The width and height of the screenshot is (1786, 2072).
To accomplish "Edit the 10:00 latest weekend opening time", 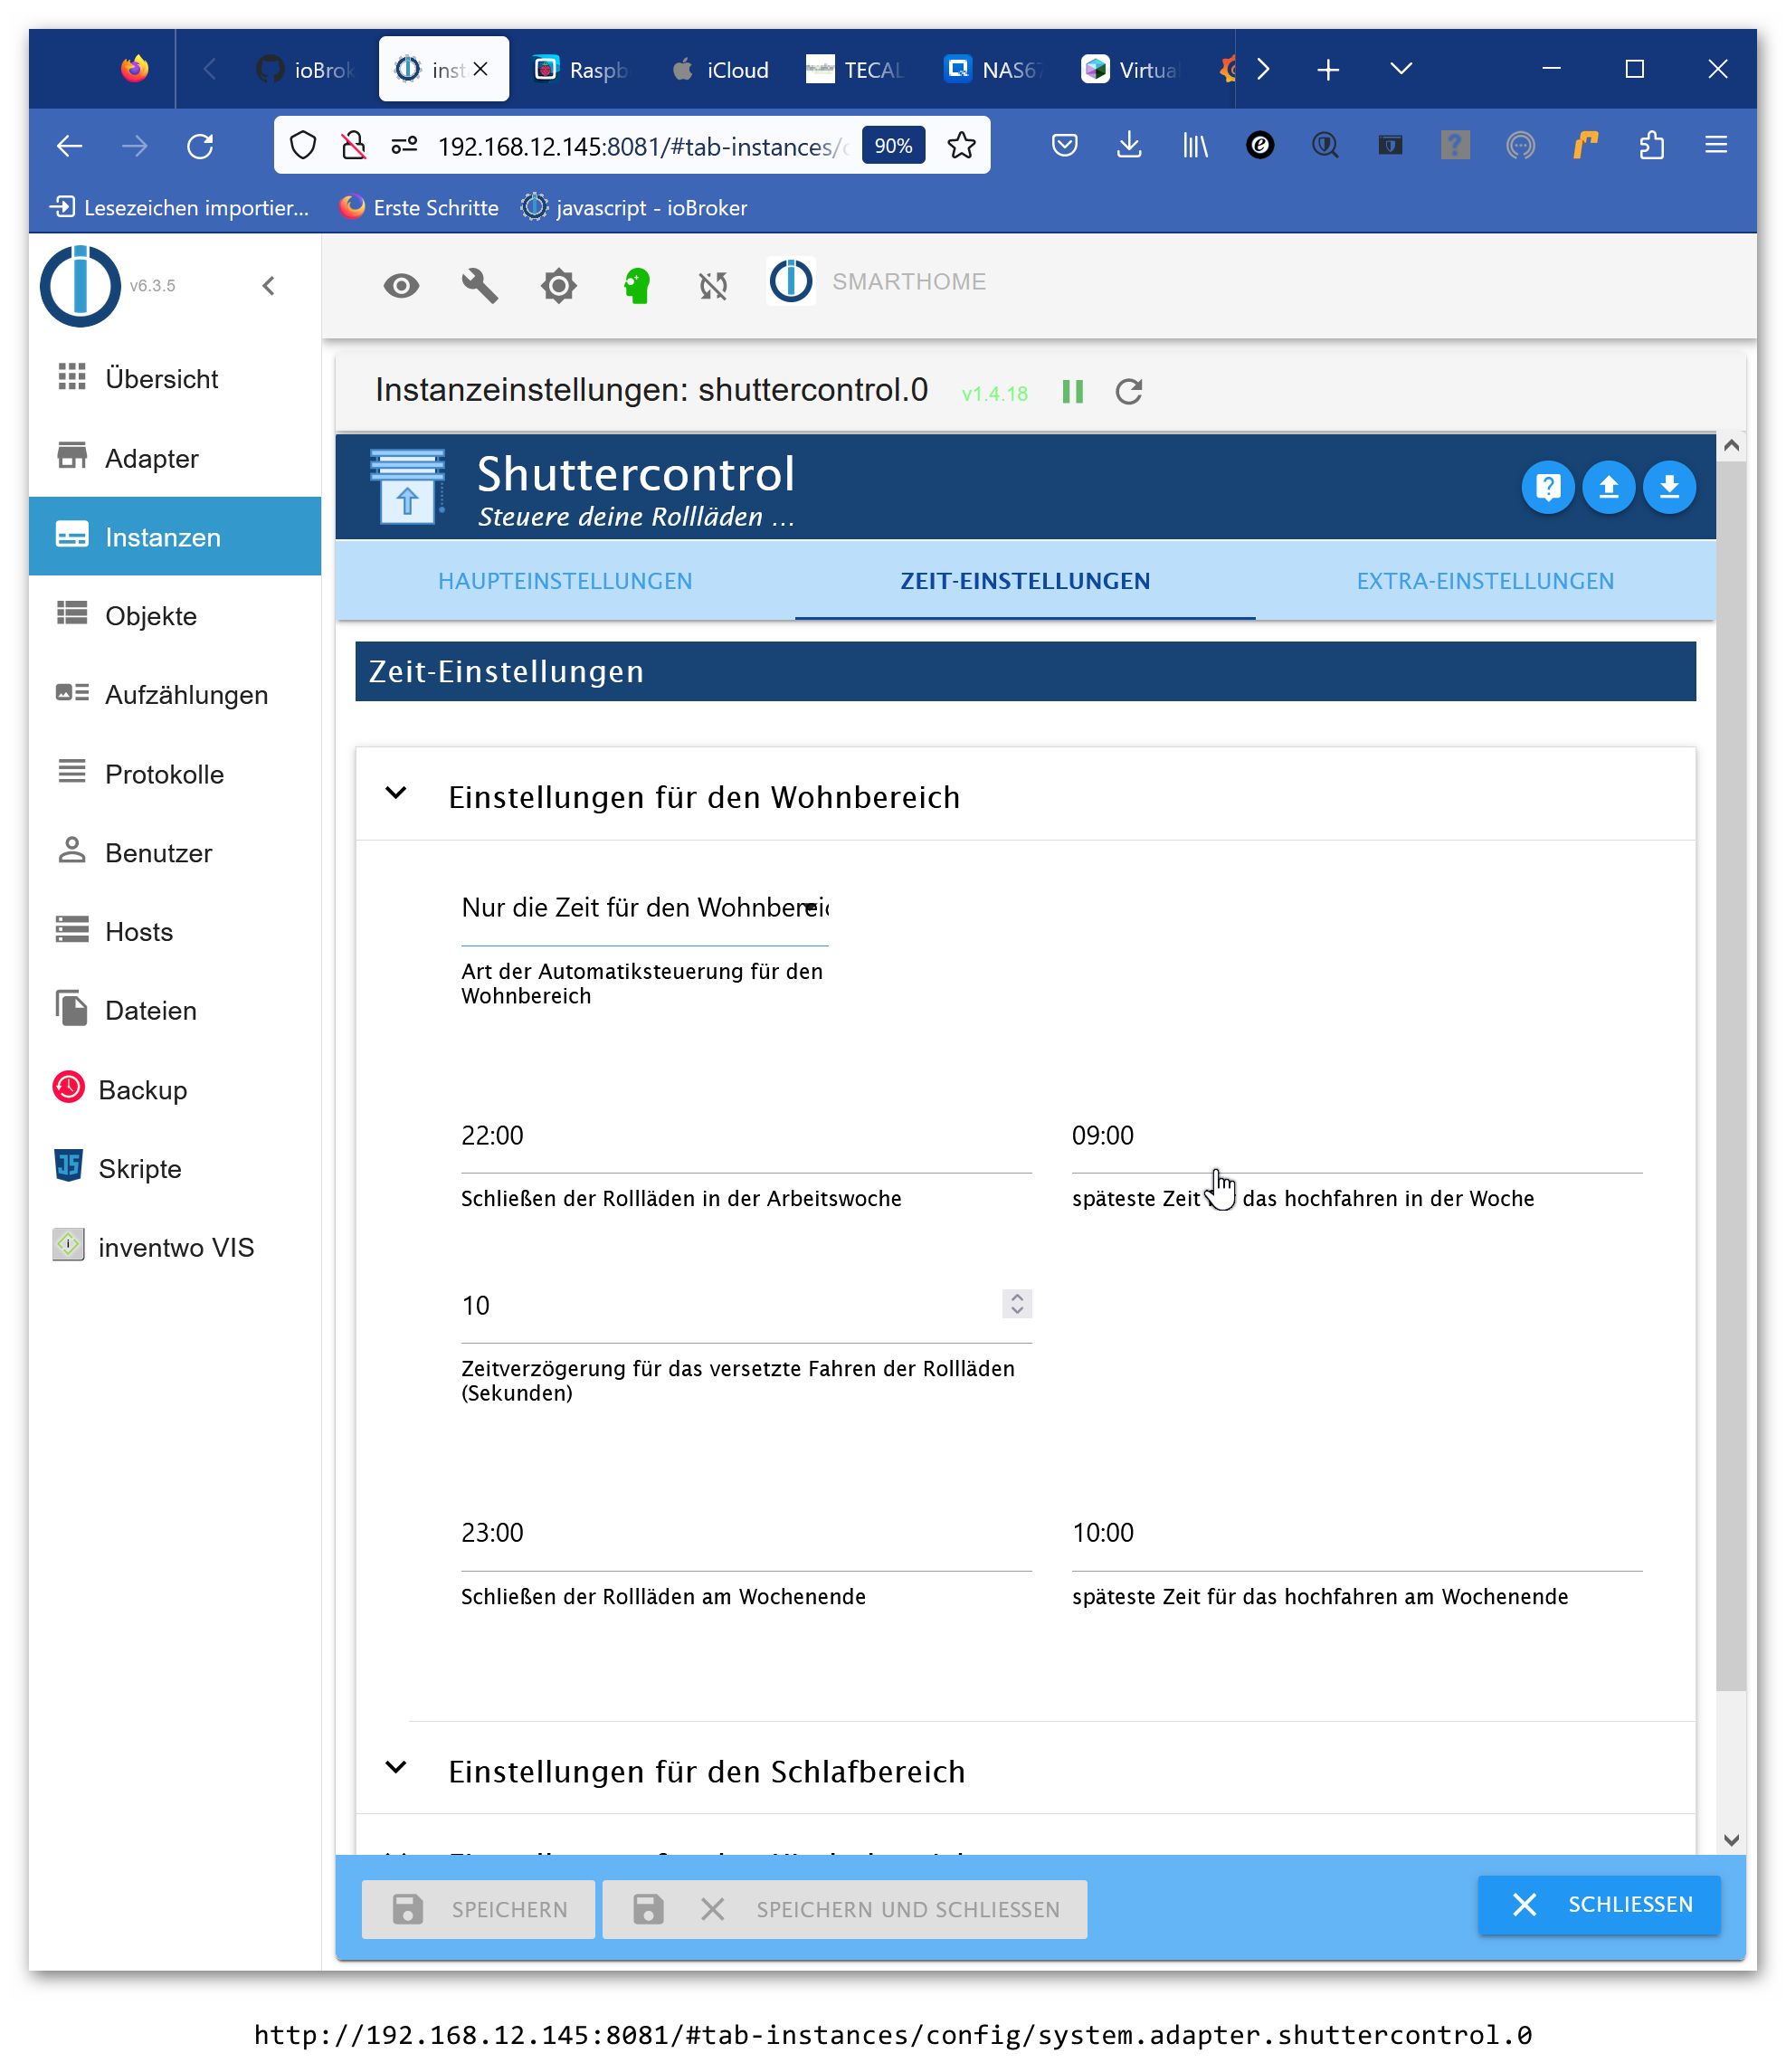I will [1357, 1533].
